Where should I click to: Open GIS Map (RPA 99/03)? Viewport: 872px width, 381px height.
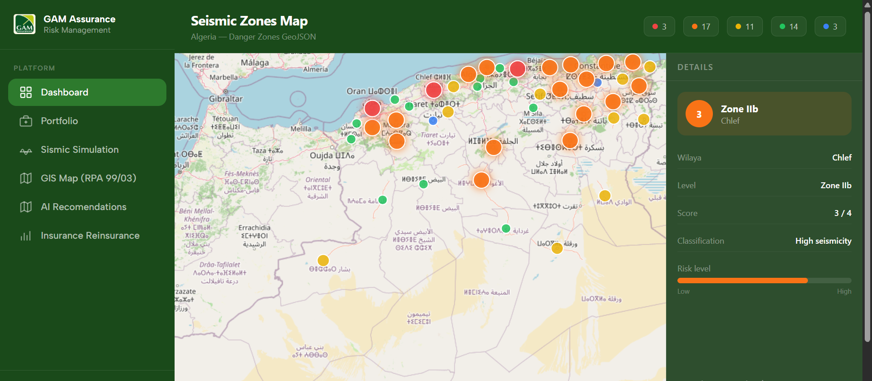pos(87,178)
